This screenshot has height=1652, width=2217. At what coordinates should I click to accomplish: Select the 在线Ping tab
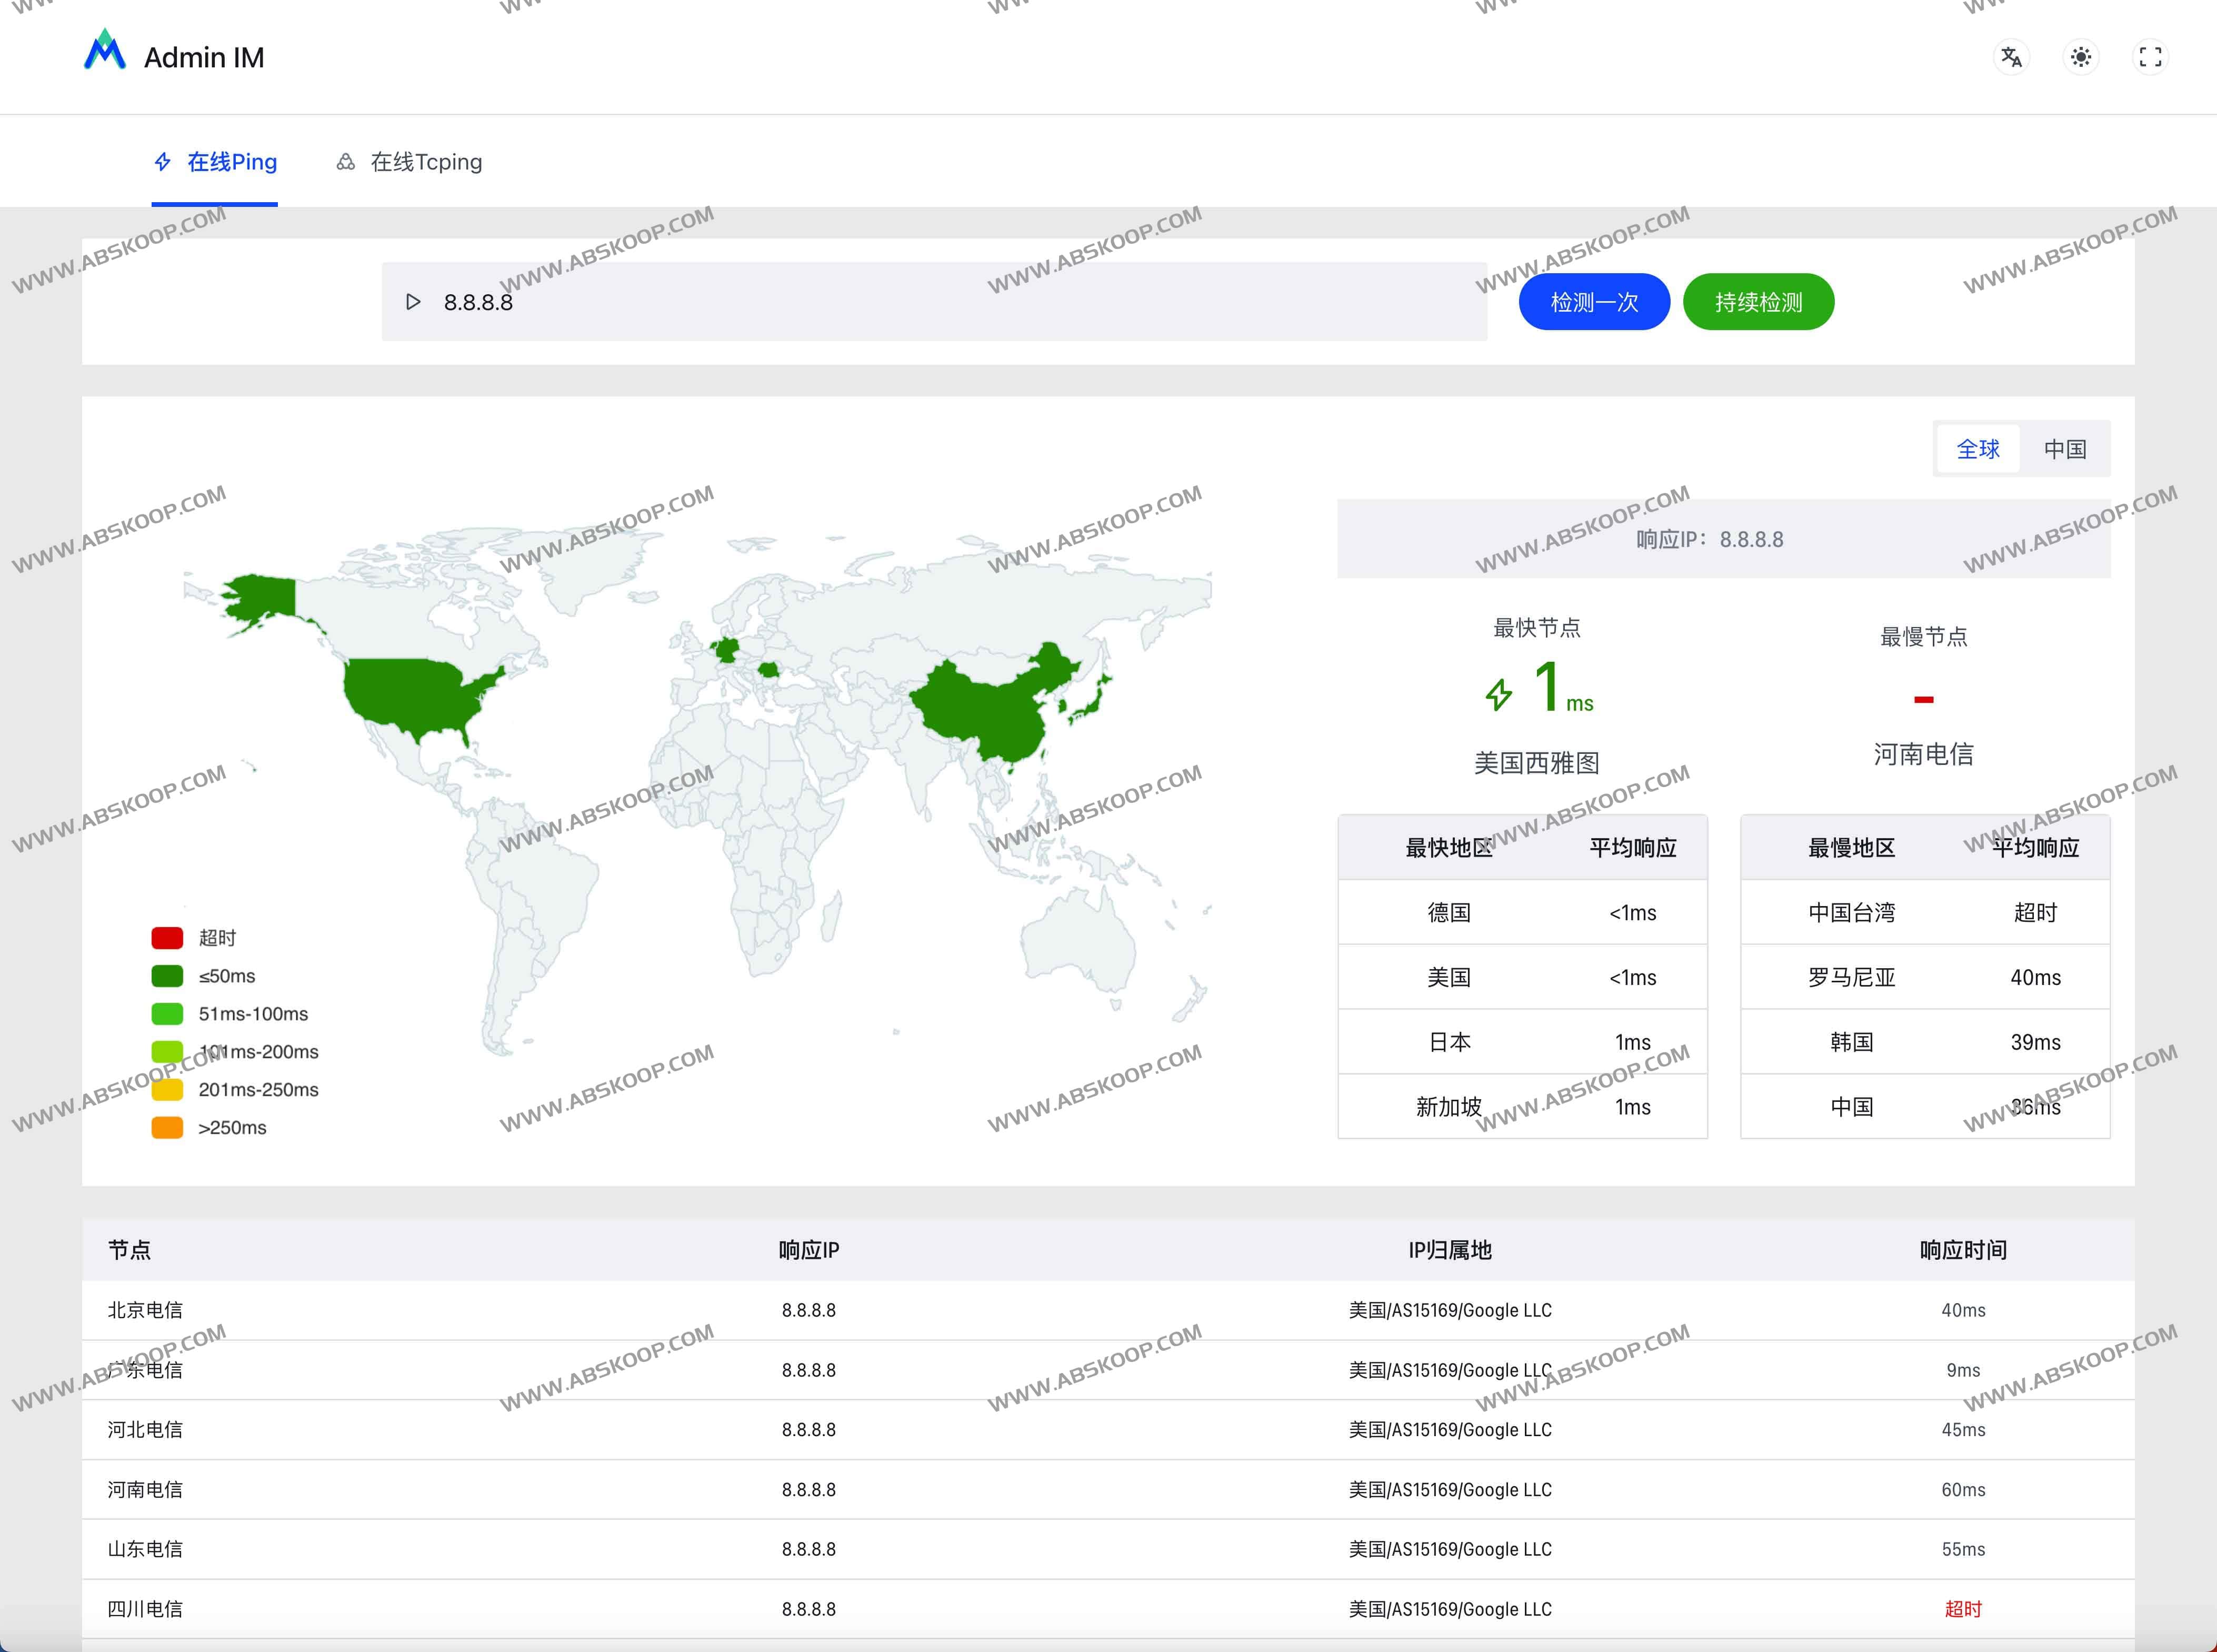(x=231, y=162)
